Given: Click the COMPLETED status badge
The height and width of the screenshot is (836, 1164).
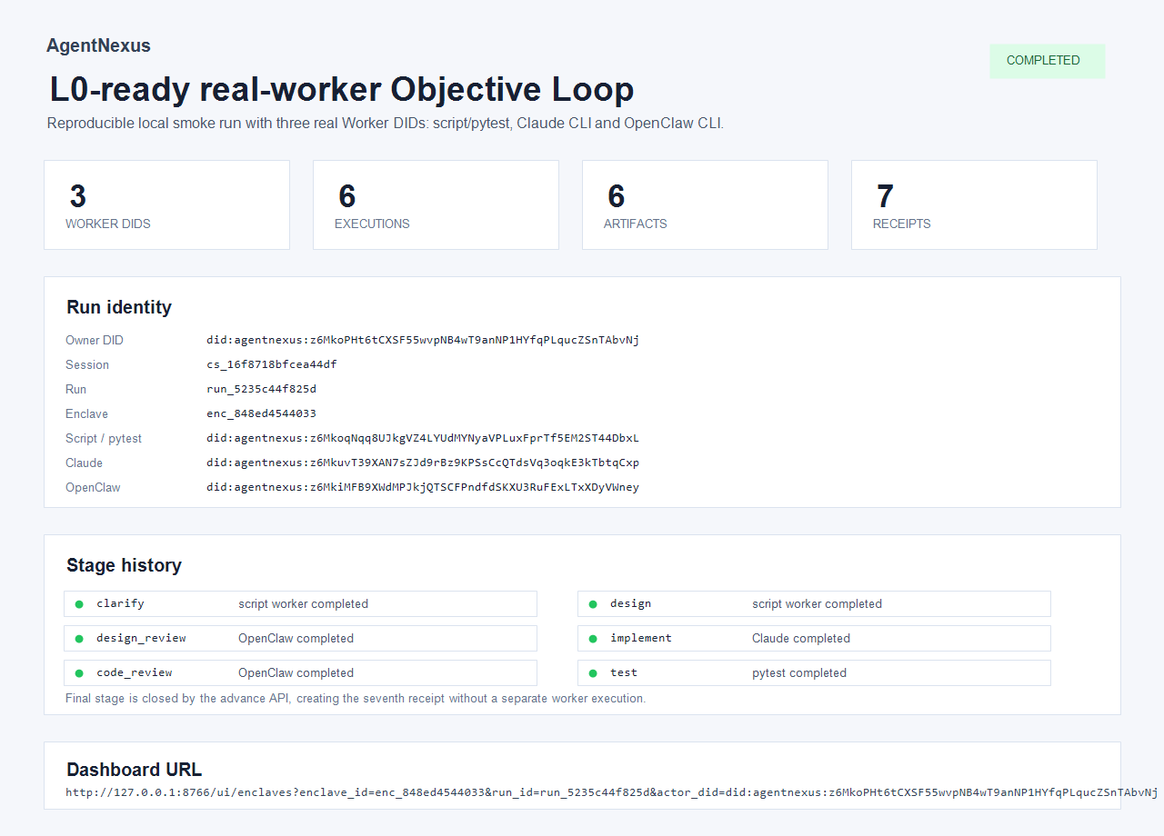Looking at the screenshot, I should click(x=1047, y=61).
